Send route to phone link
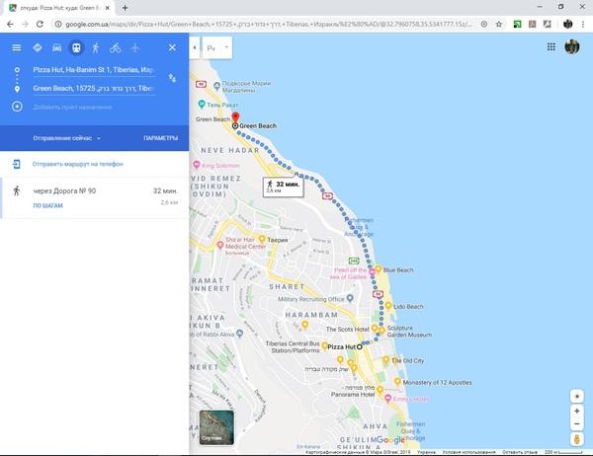The width and height of the screenshot is (593, 456). (x=77, y=164)
